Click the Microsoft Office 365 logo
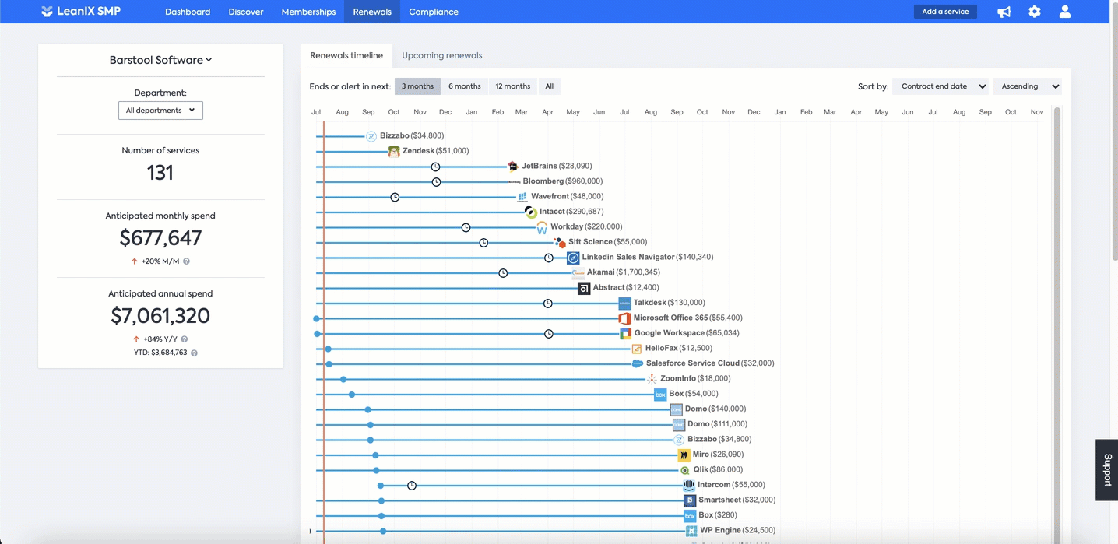 coord(624,318)
